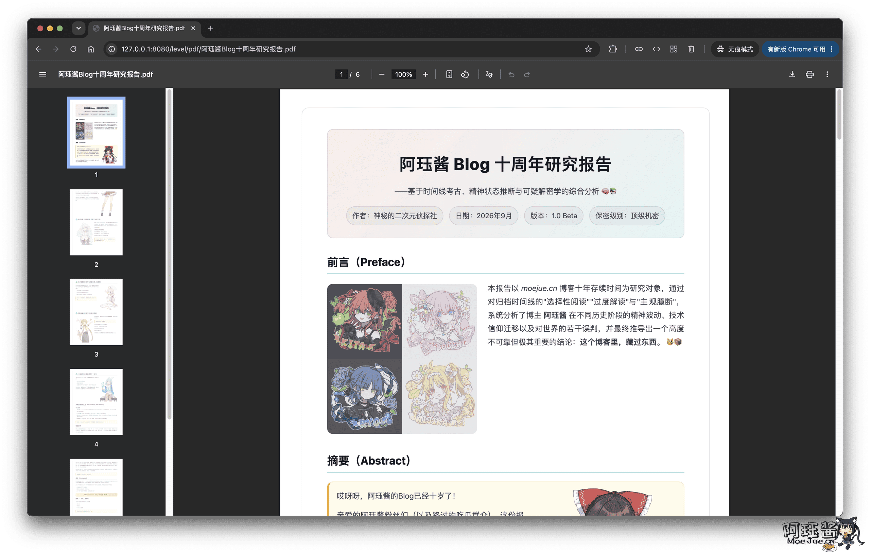This screenshot has width=870, height=552.
Task: Zoom out with the minus button
Action: click(382, 74)
